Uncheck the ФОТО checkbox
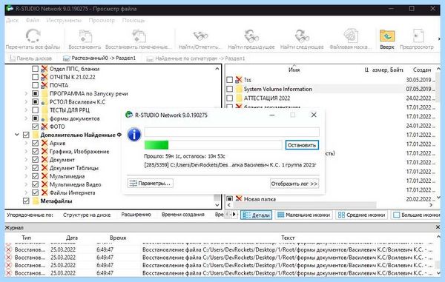Viewport: 445px width, 282px height. point(35,127)
